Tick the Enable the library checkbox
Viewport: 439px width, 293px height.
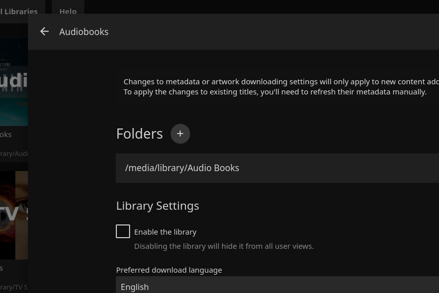123,232
